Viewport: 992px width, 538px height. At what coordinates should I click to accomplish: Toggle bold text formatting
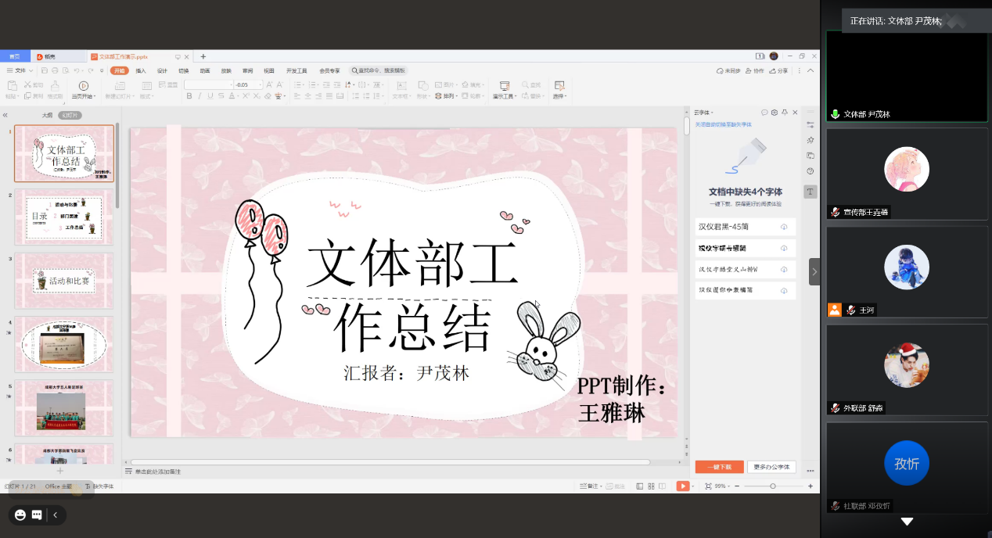(189, 96)
